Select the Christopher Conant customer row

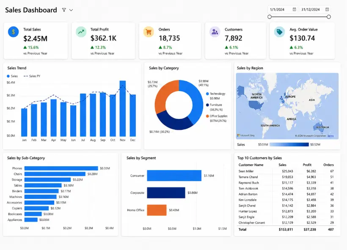point(286,223)
